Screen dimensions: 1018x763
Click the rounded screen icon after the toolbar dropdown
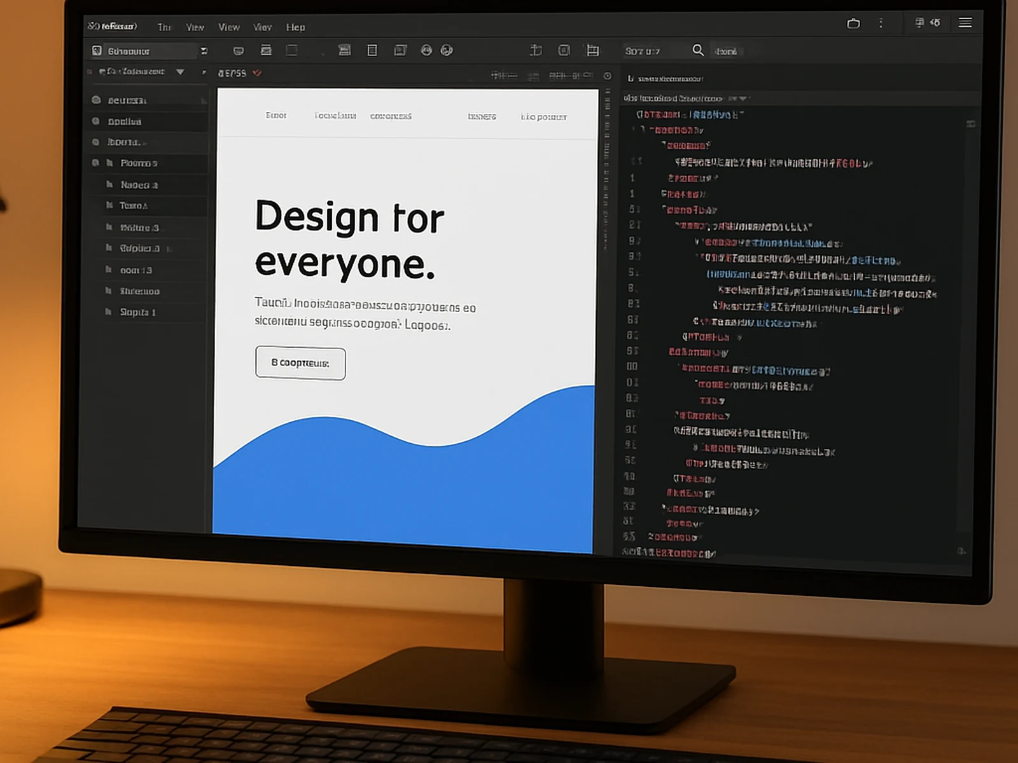tap(239, 51)
